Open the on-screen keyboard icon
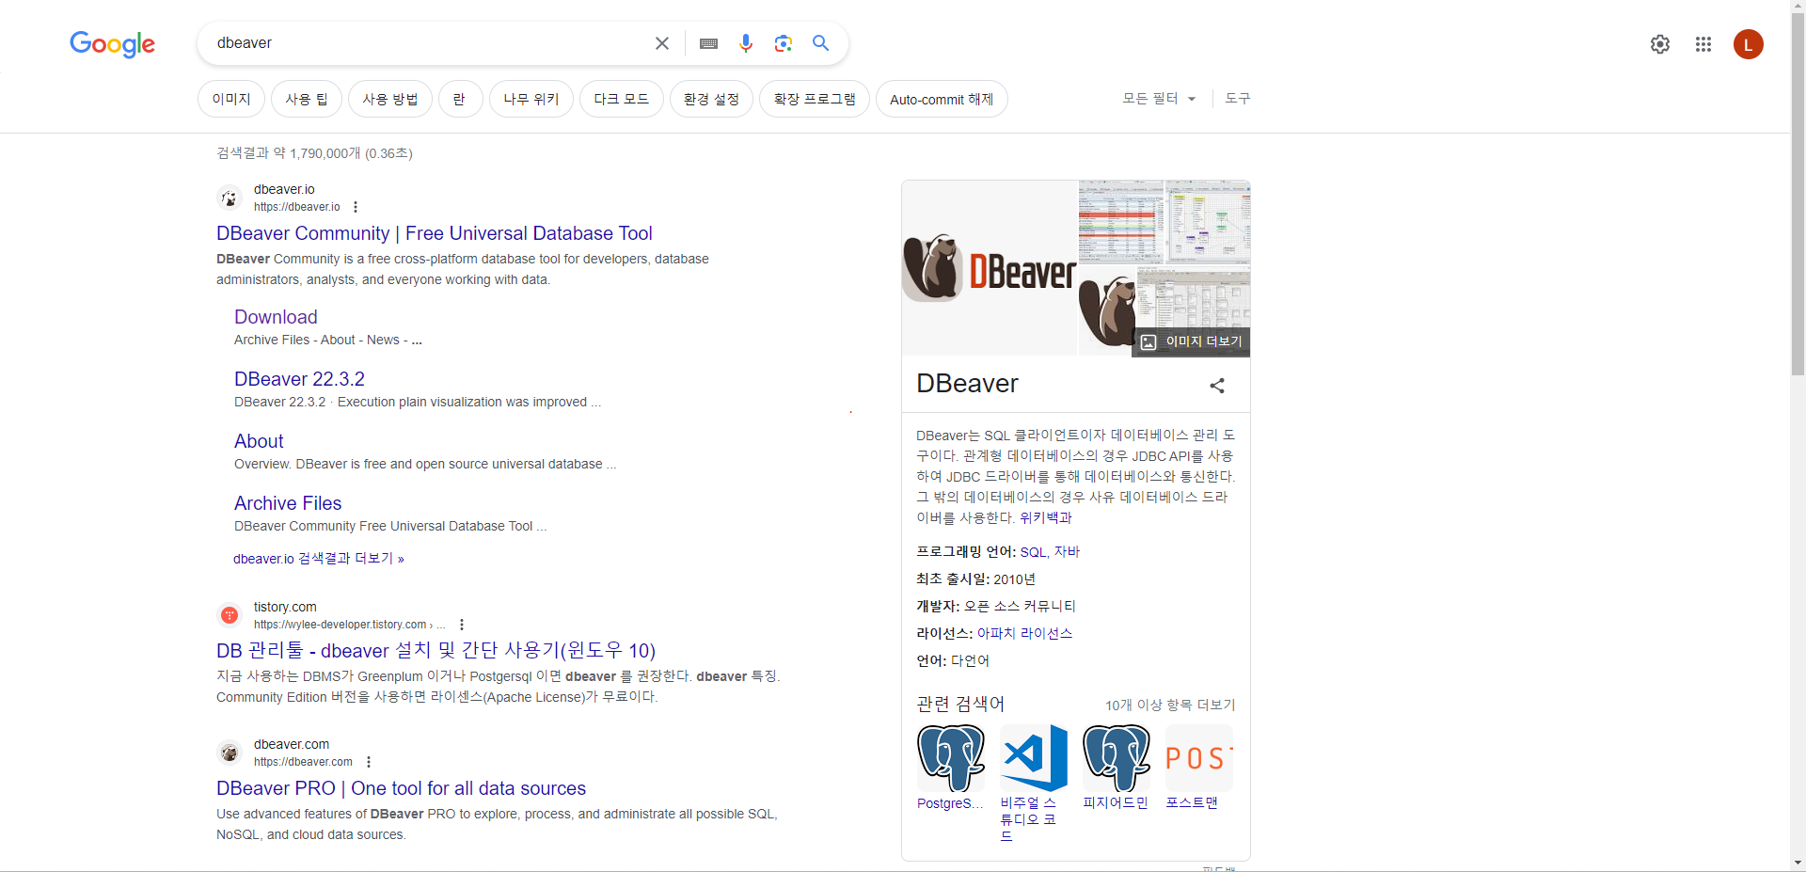Image resolution: width=1806 pixels, height=872 pixels. pos(709,43)
